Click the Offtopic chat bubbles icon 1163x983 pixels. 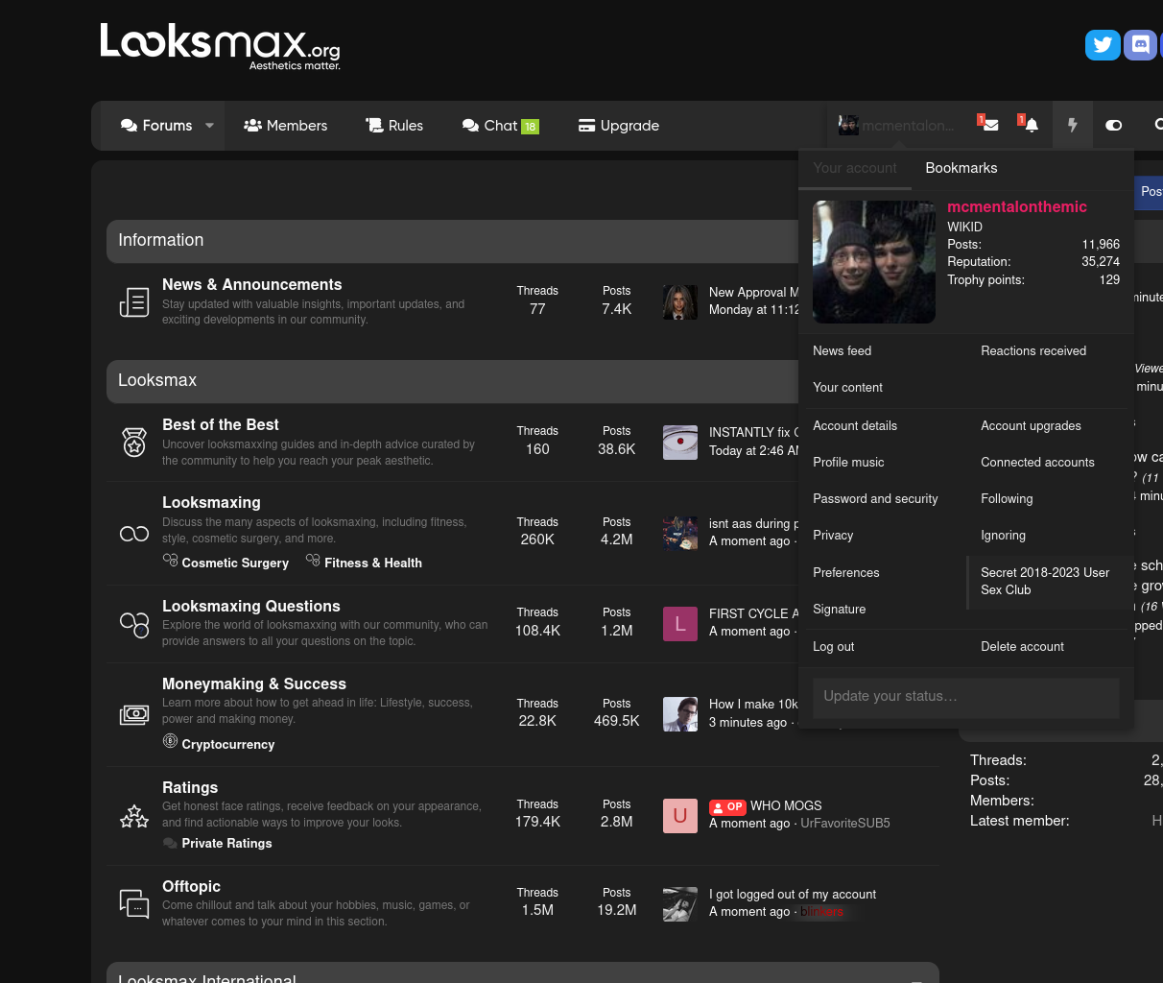pos(134,904)
